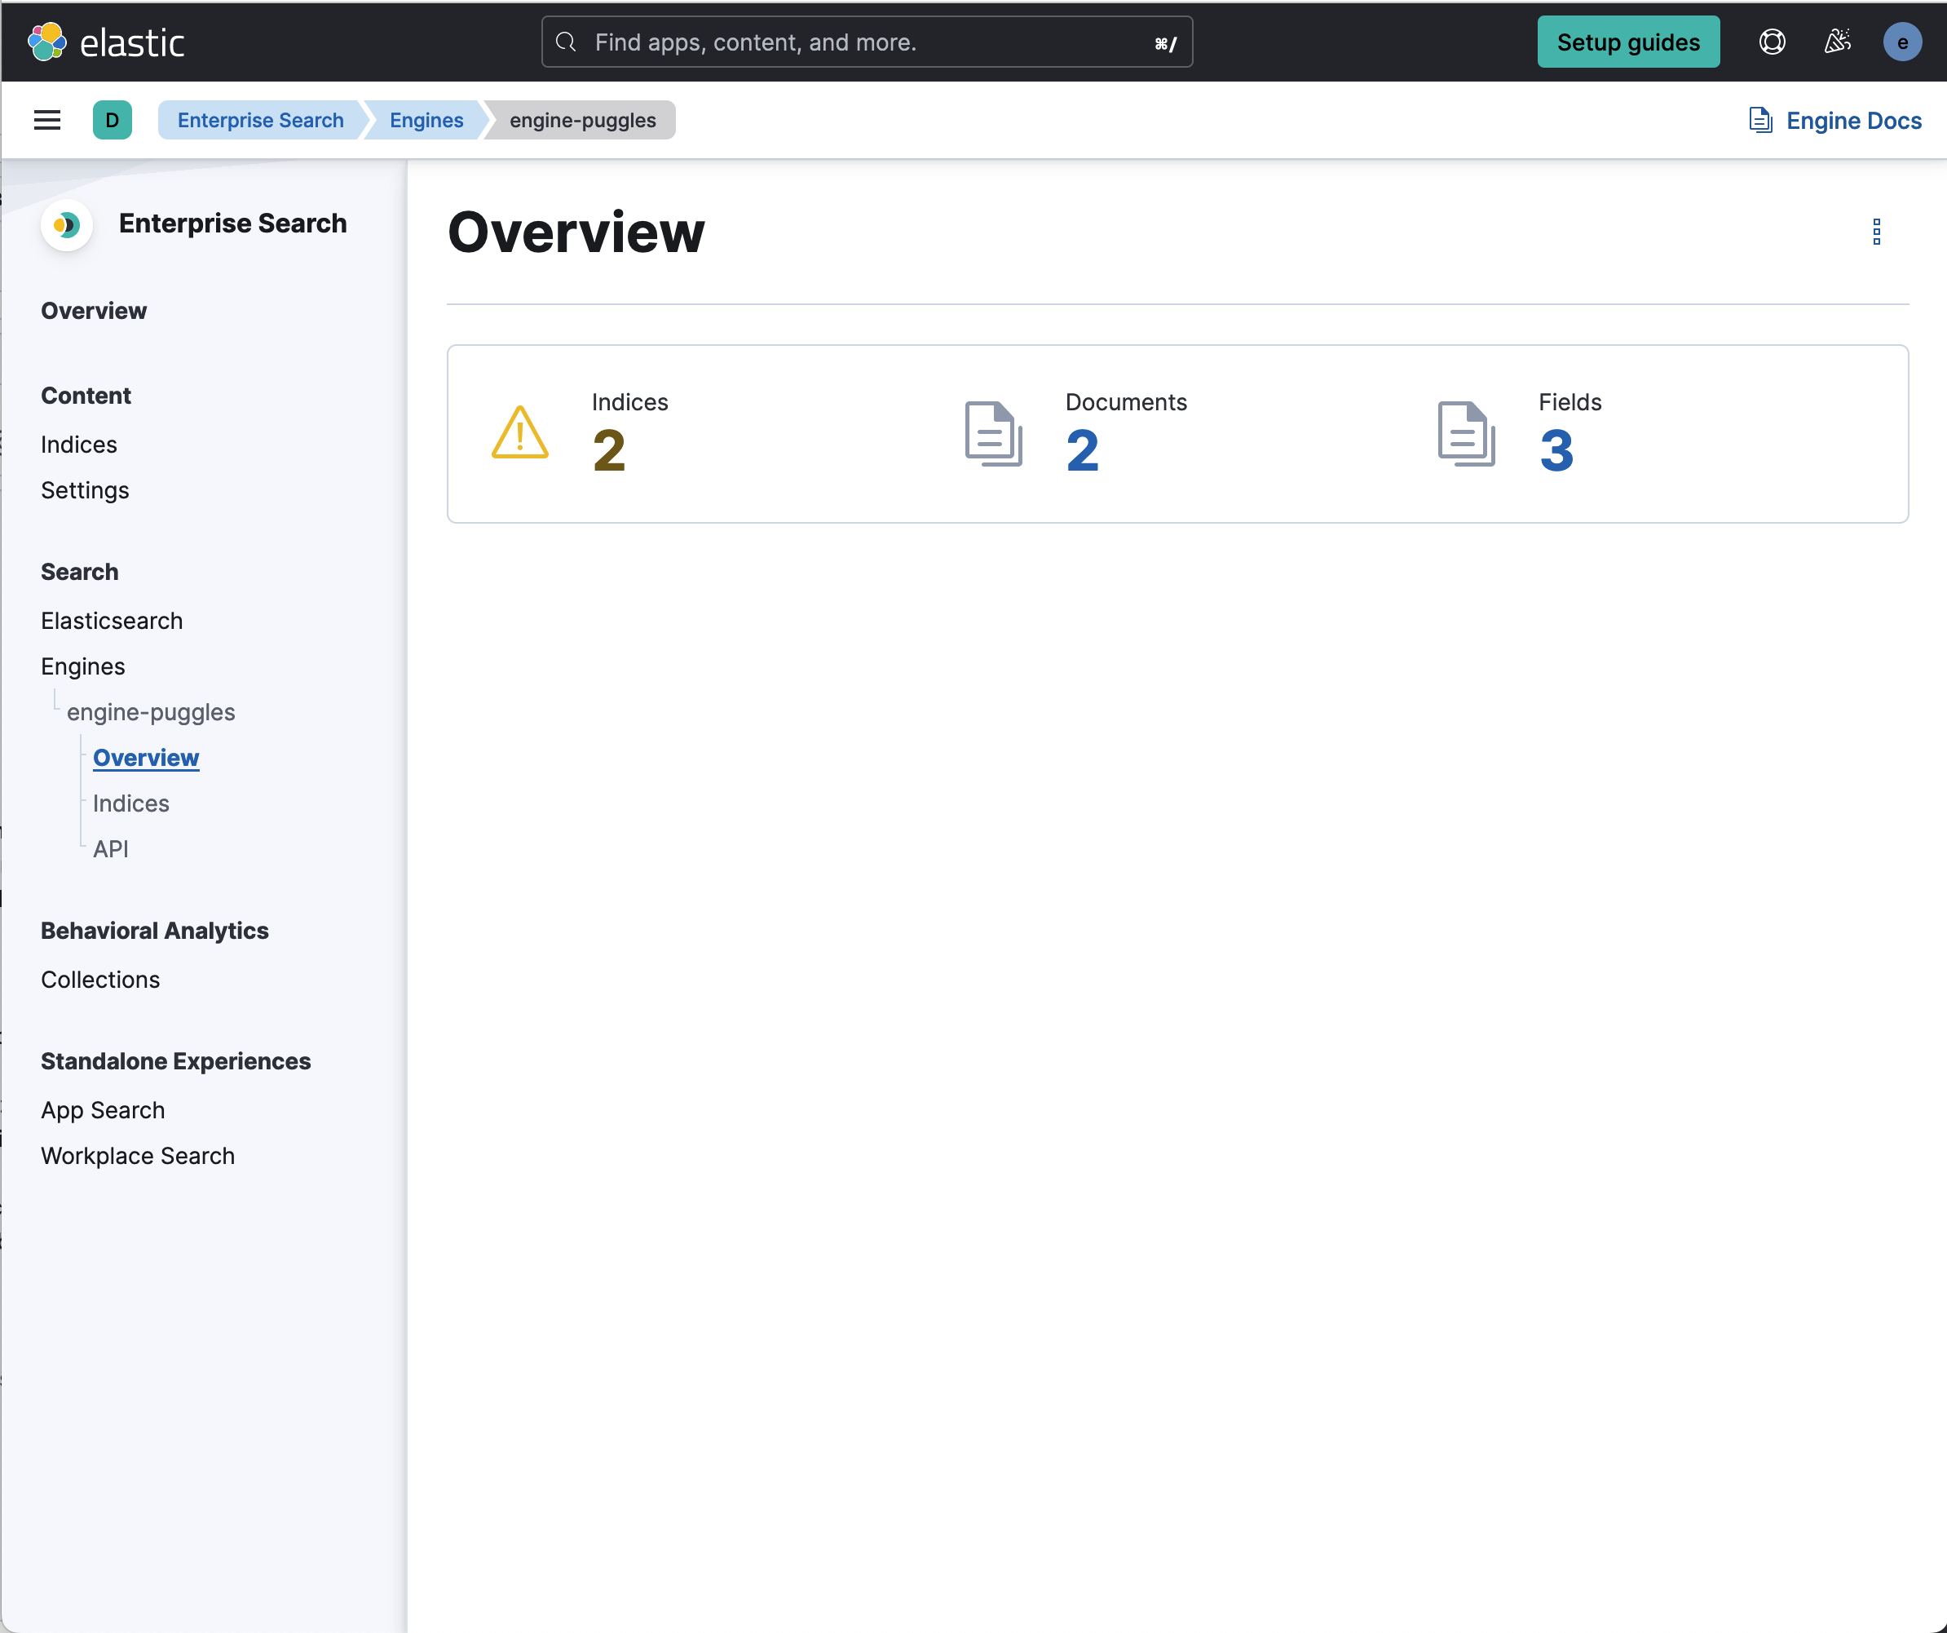Click the Documents count 2

point(1082,451)
